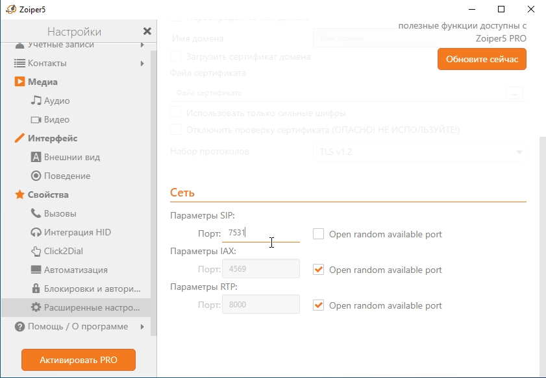This screenshot has height=378, width=546.
Task: Open the Audio settings music note icon
Action: tap(36, 100)
